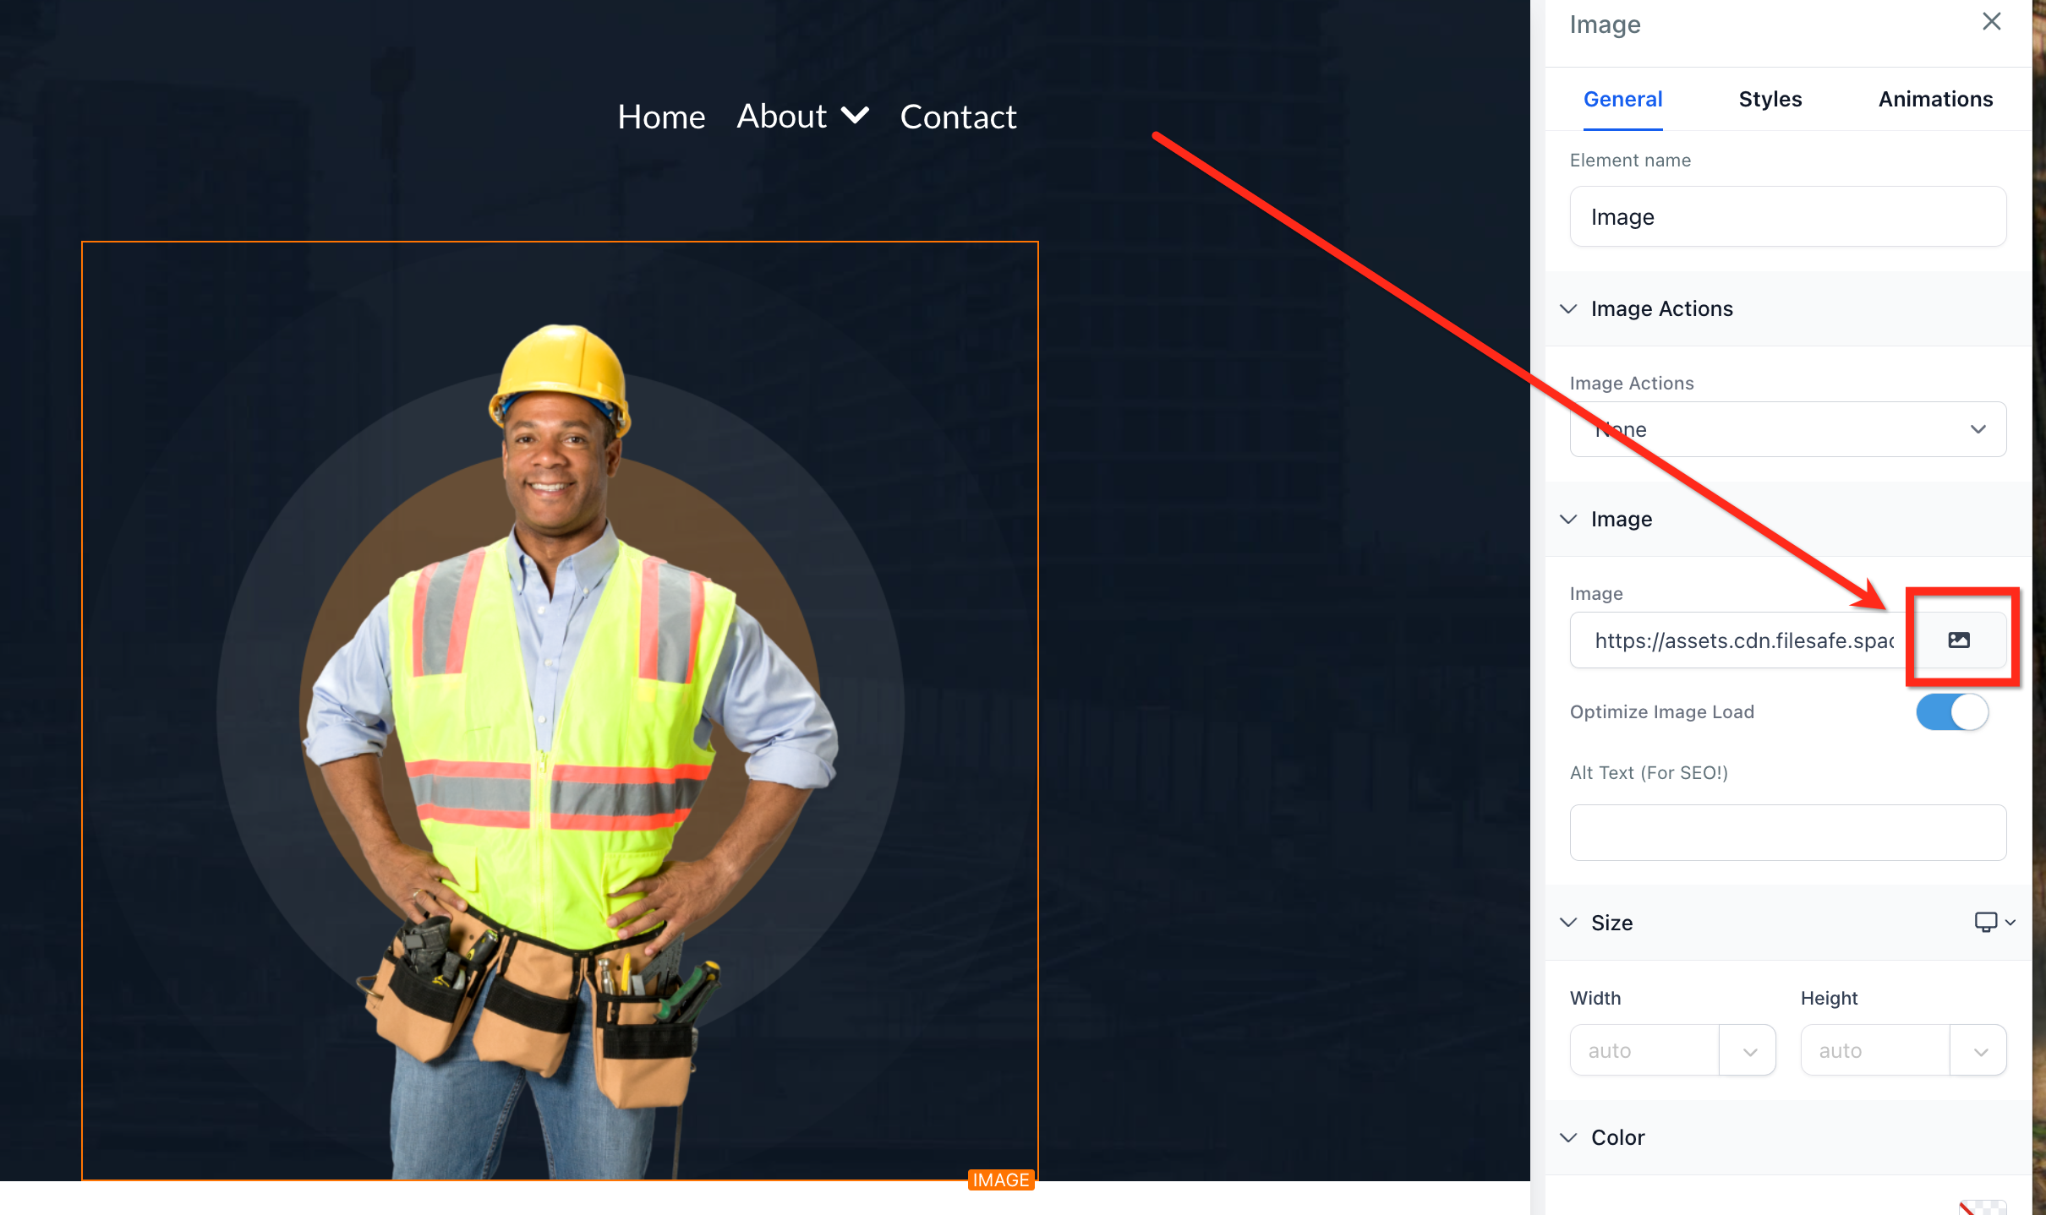2046x1215 pixels.
Task: Collapse the Color section
Action: [1568, 1138]
